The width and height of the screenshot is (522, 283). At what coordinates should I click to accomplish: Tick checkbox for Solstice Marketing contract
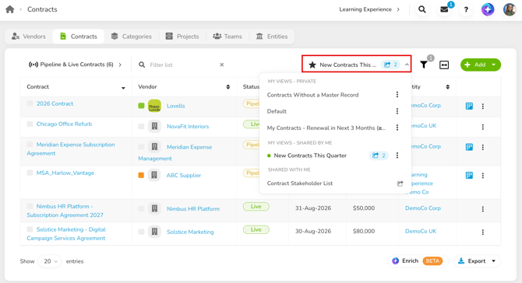[x=30, y=229]
